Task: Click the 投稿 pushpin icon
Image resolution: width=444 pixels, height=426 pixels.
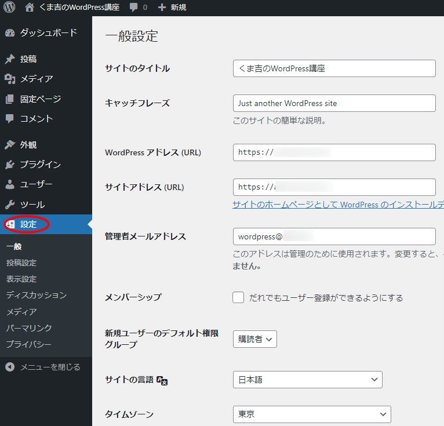Action: 10,59
